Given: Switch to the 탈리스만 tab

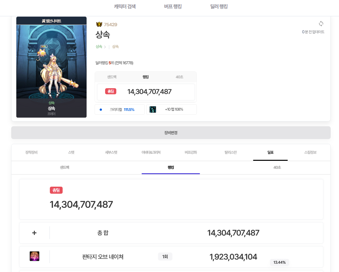Looking at the screenshot, I should [231, 152].
